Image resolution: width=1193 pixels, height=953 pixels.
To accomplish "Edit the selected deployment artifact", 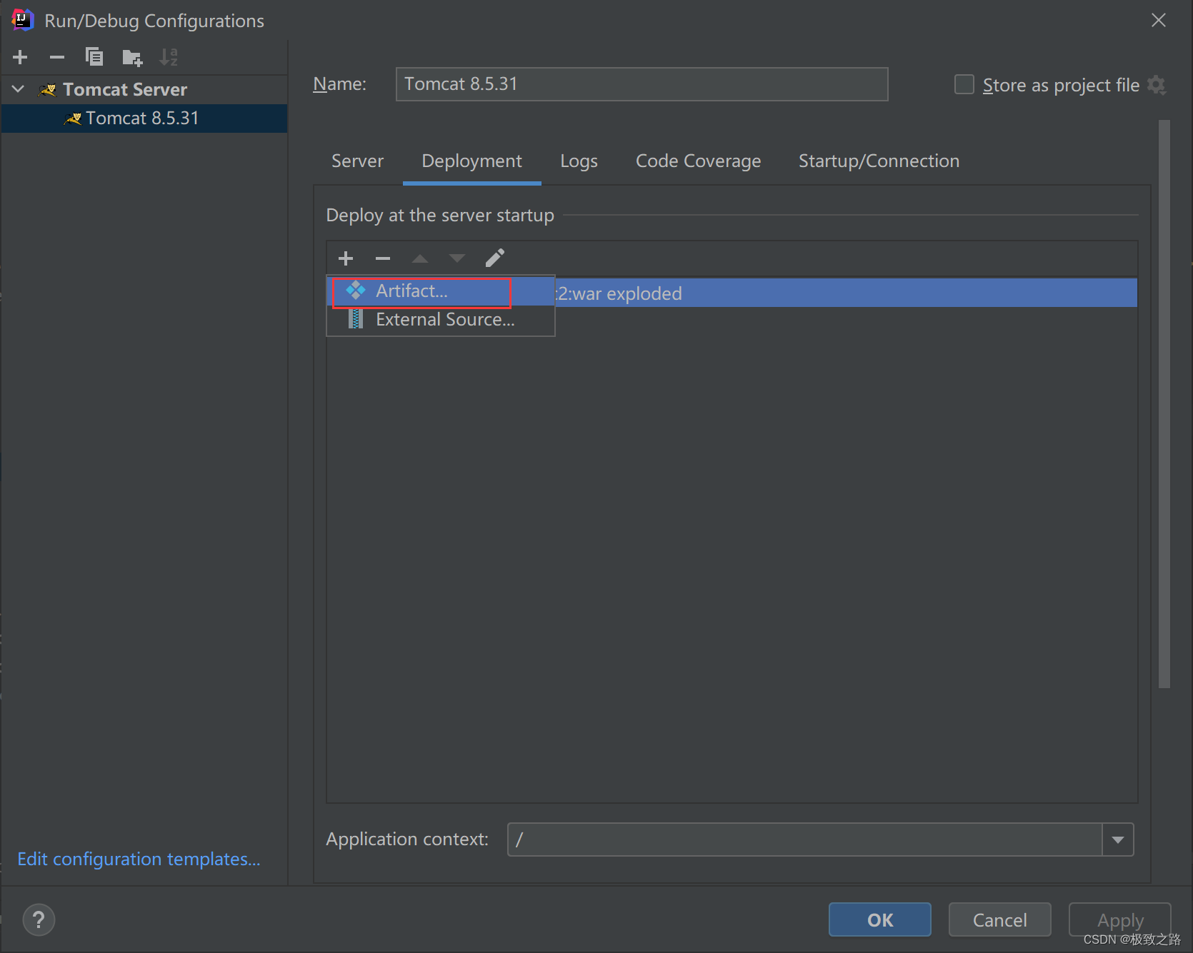I will [495, 258].
